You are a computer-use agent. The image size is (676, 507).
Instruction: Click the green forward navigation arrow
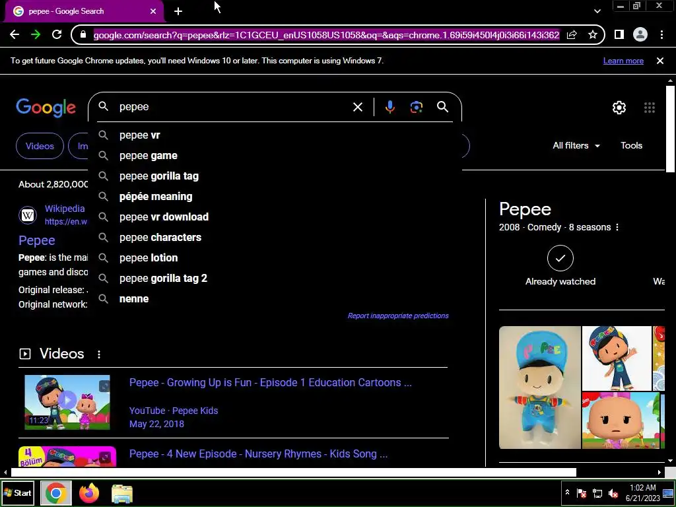(36, 34)
